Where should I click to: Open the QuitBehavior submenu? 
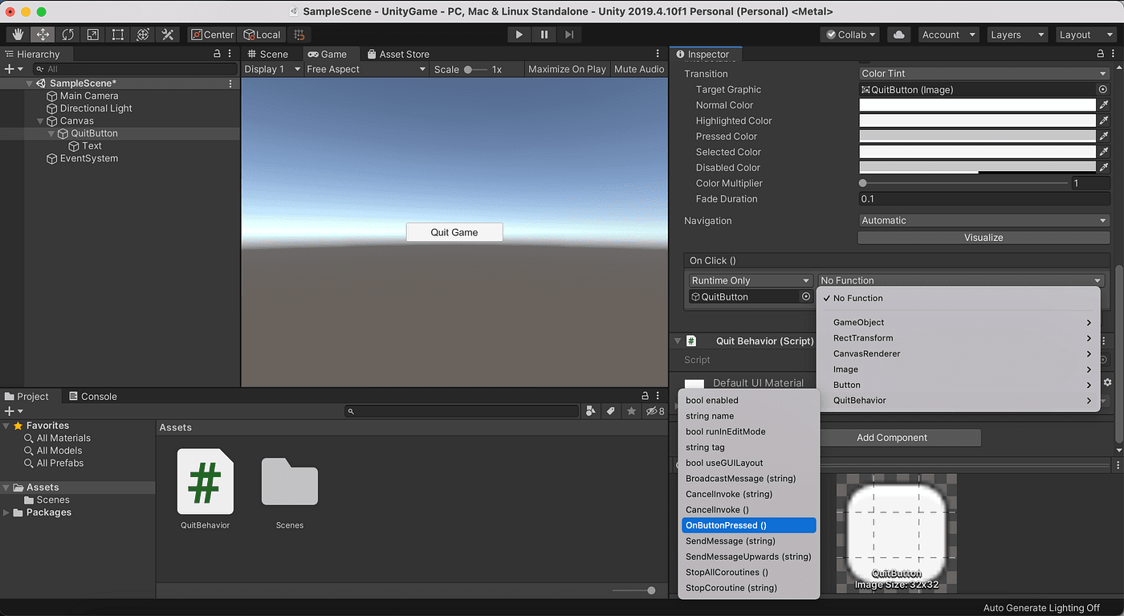tap(958, 401)
